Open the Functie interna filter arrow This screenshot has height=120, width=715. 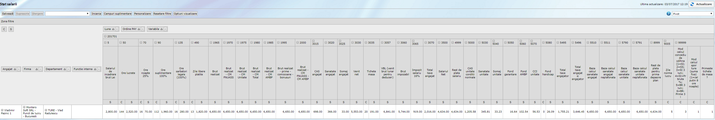[x=99, y=69]
